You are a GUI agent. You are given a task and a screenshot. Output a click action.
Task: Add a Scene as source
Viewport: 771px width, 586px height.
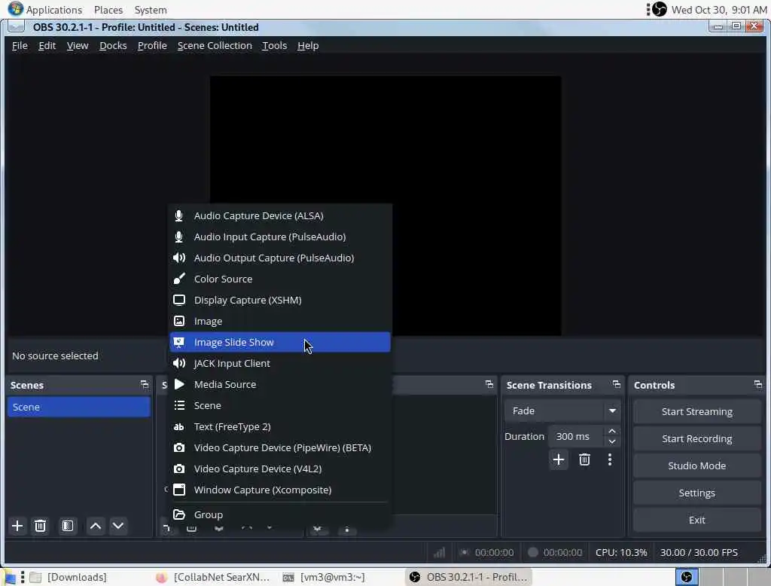tap(280, 405)
